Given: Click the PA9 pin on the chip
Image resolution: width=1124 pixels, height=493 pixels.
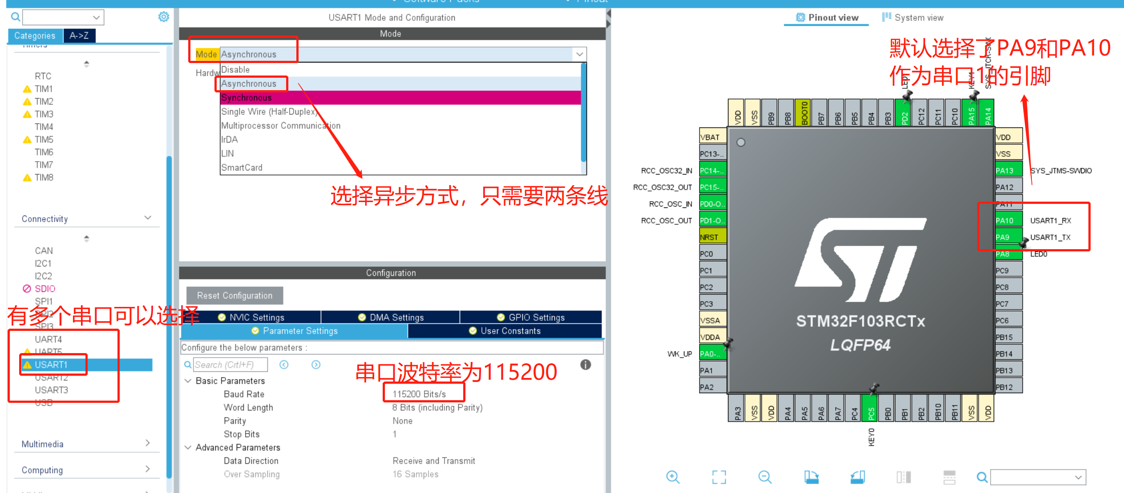Looking at the screenshot, I should (x=1007, y=237).
